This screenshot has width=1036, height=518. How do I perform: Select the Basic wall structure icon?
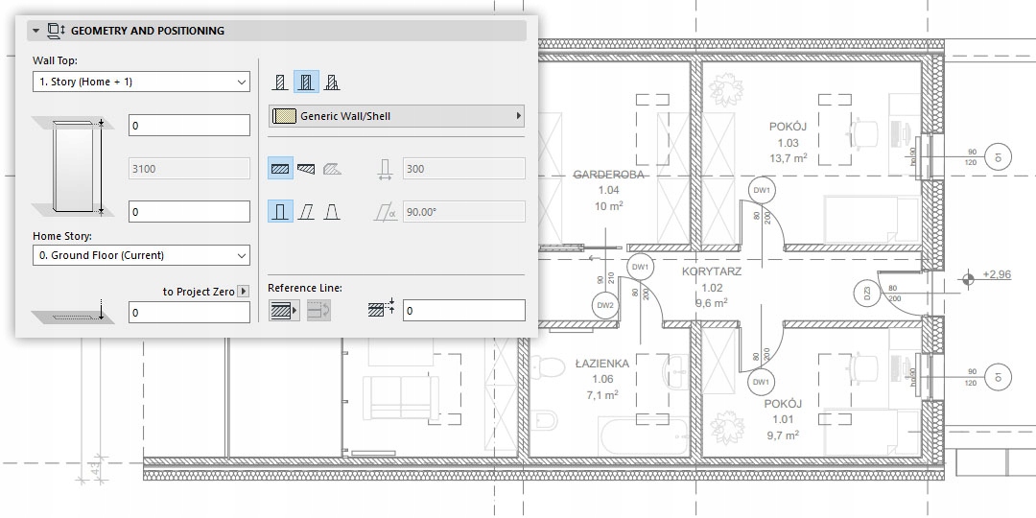coord(279,82)
